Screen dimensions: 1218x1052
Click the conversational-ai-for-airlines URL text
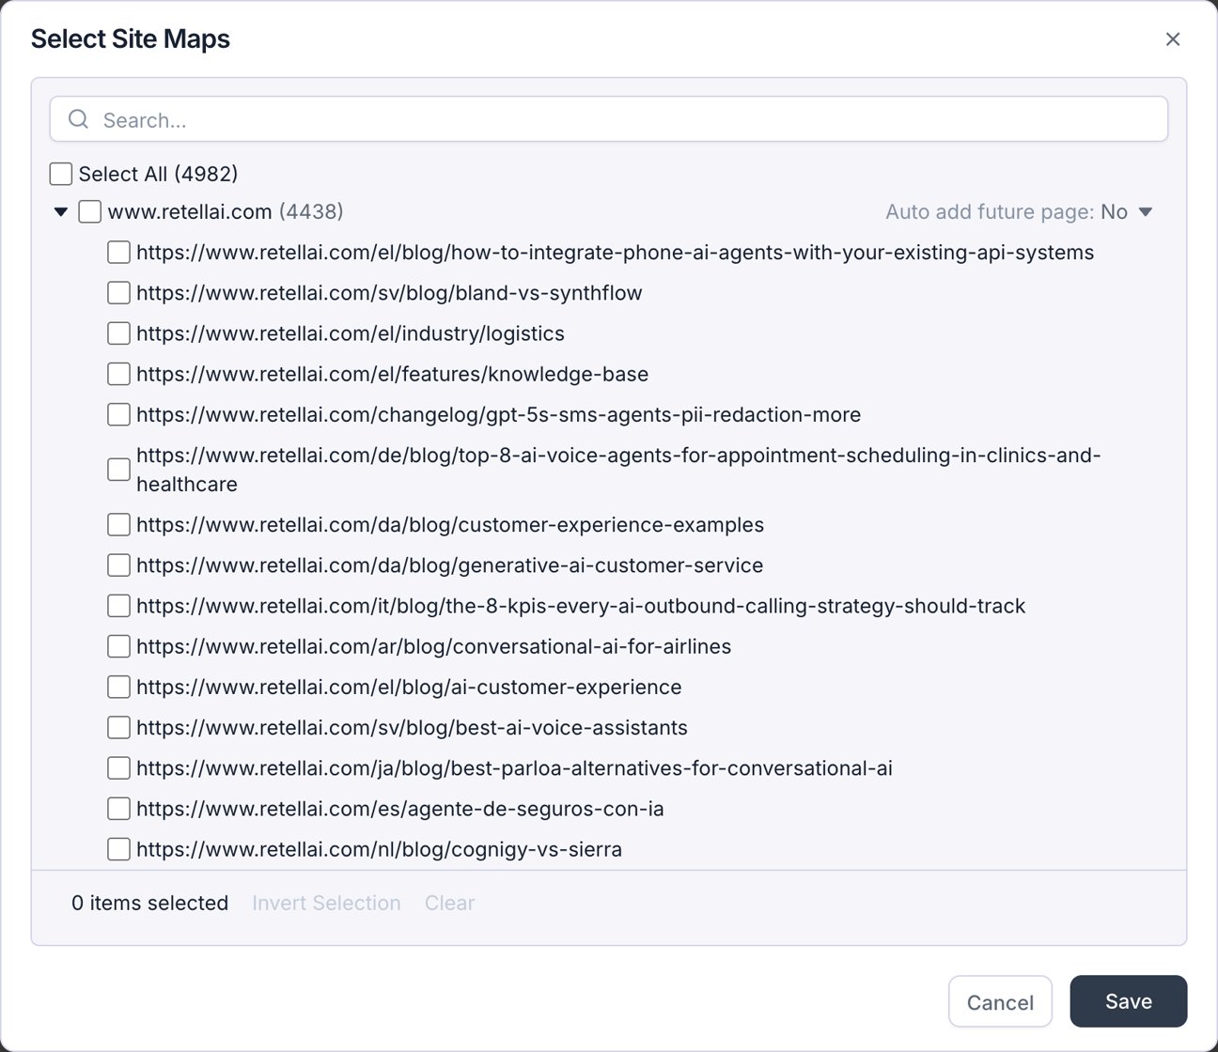433,646
